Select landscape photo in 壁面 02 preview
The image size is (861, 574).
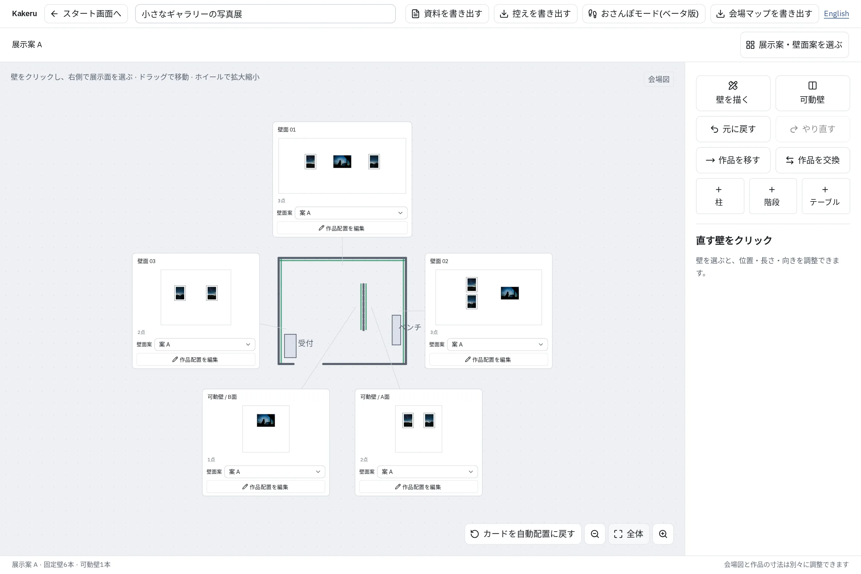(x=509, y=293)
